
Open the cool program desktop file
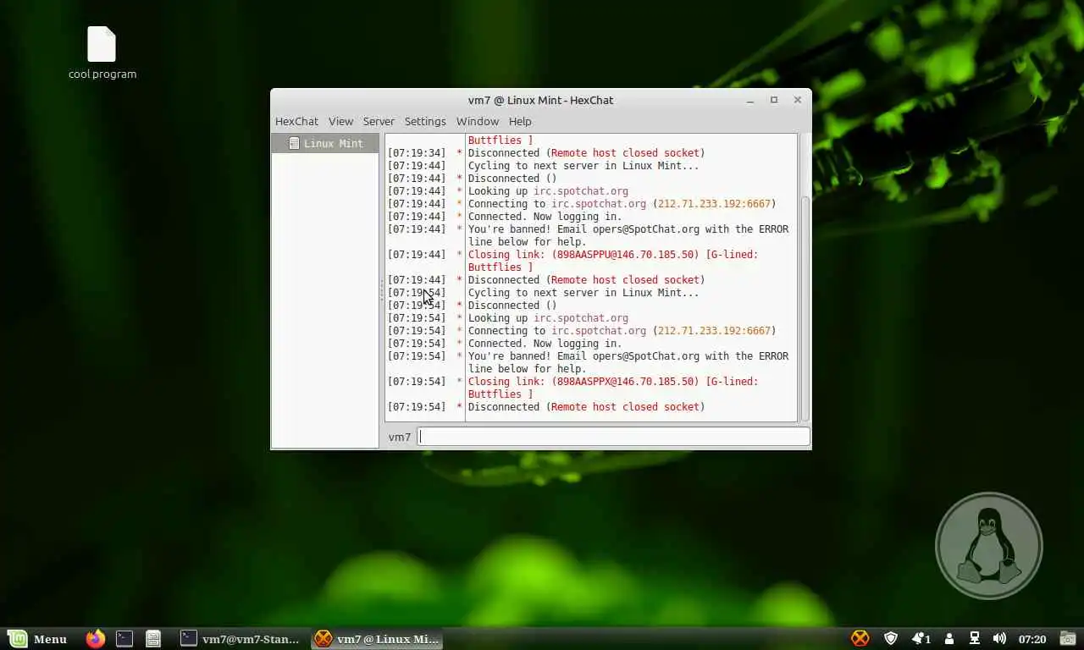click(102, 52)
